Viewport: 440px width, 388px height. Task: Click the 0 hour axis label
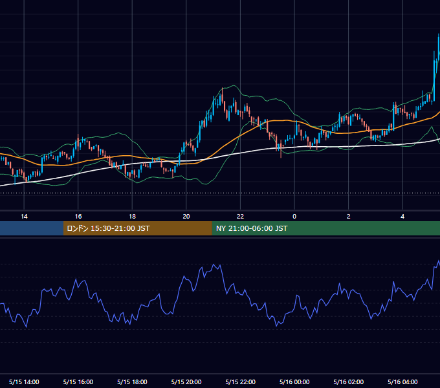(x=294, y=217)
